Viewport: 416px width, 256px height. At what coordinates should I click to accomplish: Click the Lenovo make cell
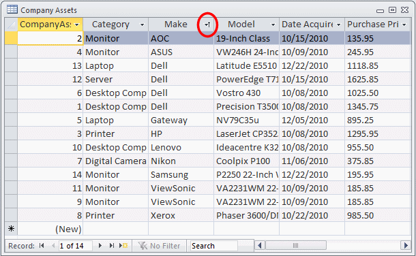[x=181, y=147]
